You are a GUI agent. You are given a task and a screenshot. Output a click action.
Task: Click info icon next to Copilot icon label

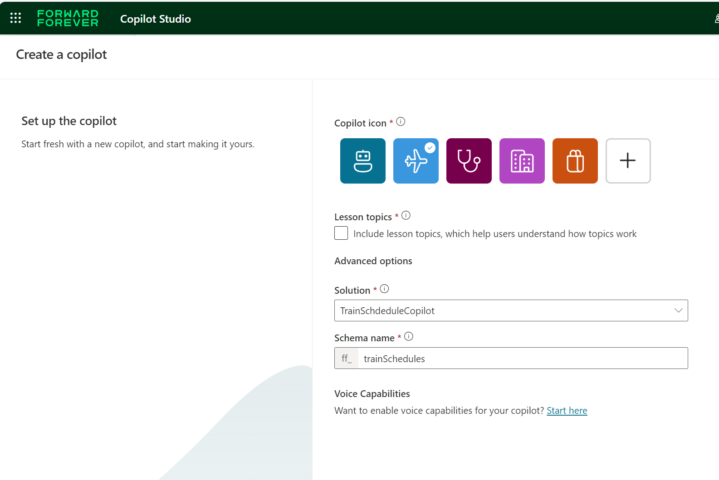[x=401, y=121]
